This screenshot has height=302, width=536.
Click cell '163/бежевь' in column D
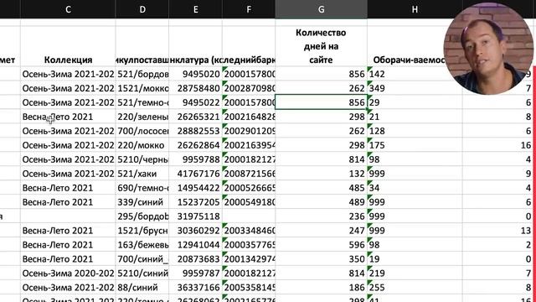(142, 245)
